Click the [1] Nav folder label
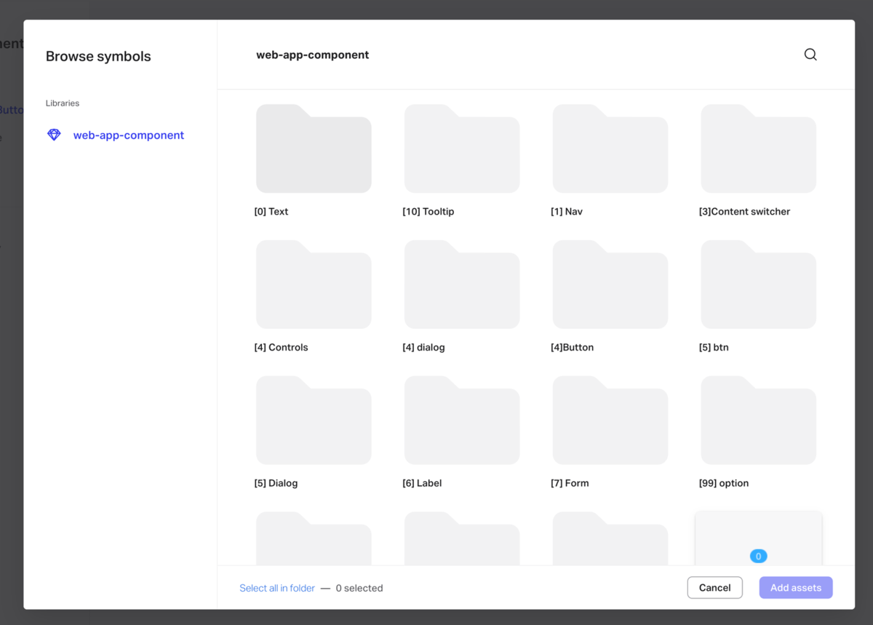Viewport: 873px width, 625px height. tap(567, 212)
